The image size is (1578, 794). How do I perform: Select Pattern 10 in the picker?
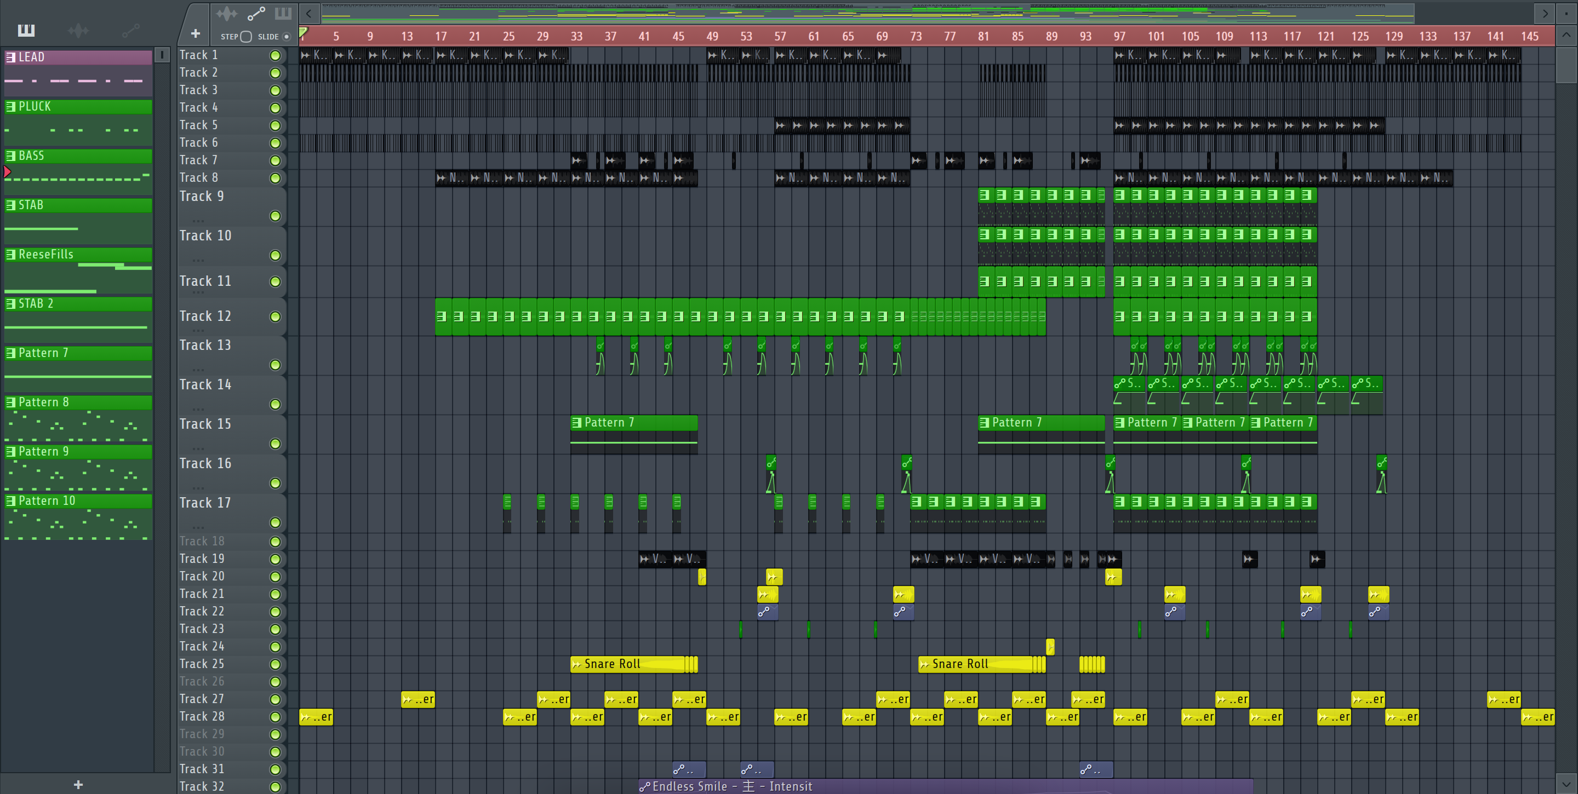click(x=78, y=517)
